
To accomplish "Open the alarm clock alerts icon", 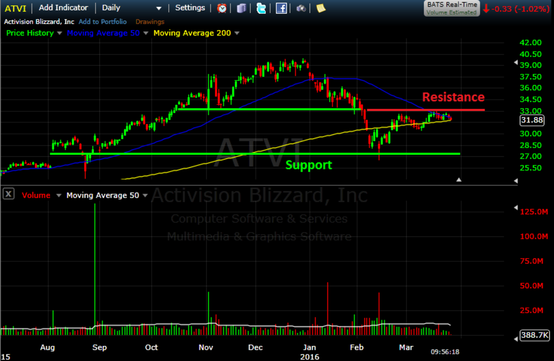I will 222,8.
